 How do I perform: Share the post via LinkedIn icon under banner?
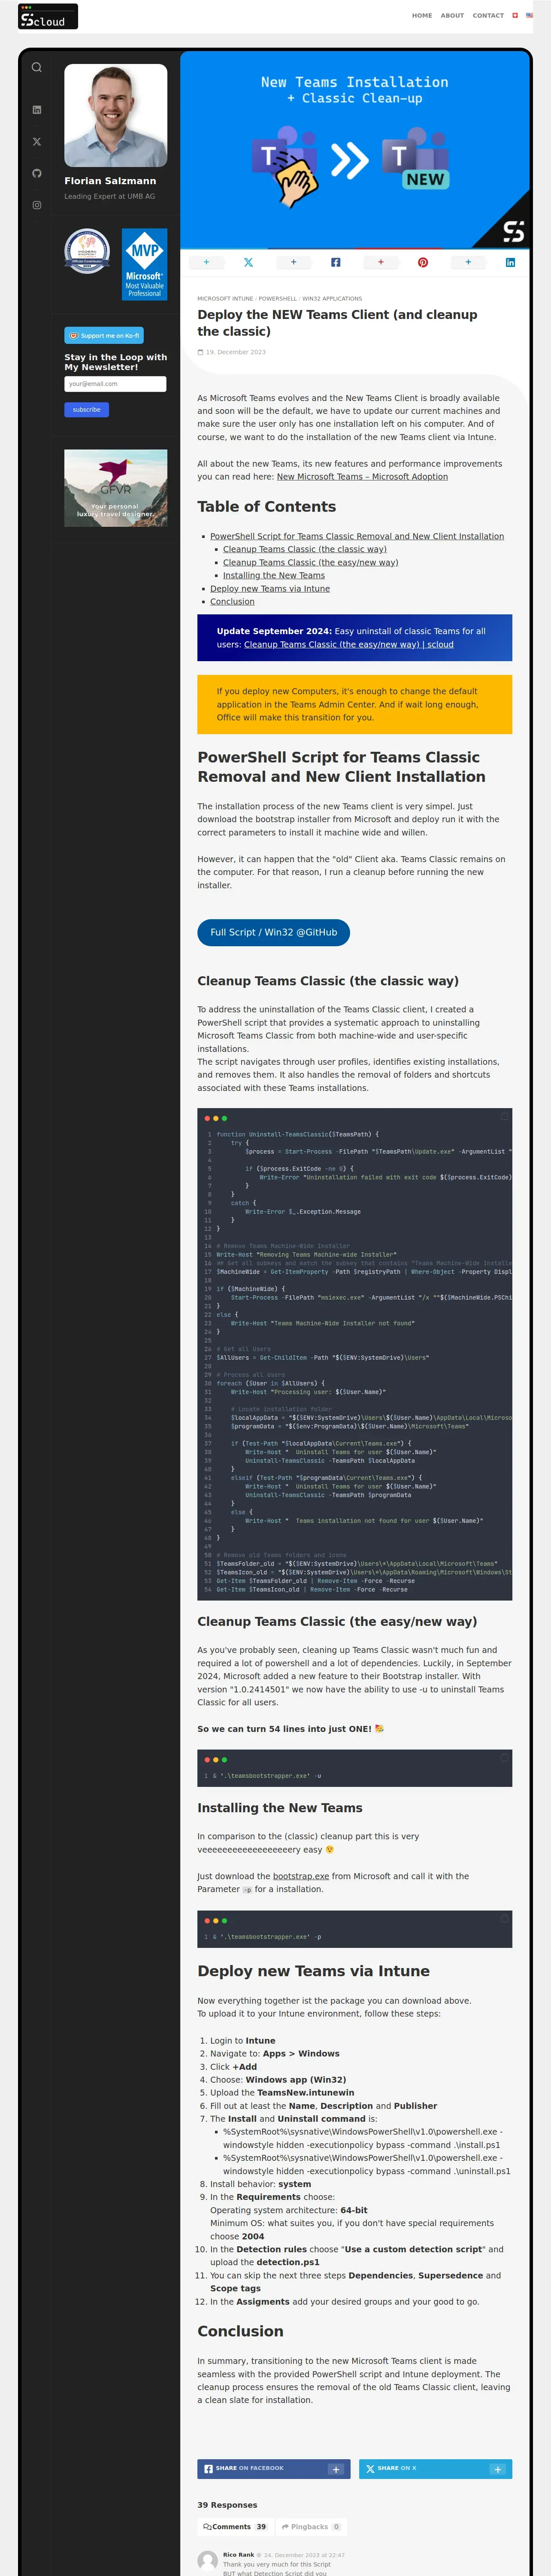pos(510,262)
